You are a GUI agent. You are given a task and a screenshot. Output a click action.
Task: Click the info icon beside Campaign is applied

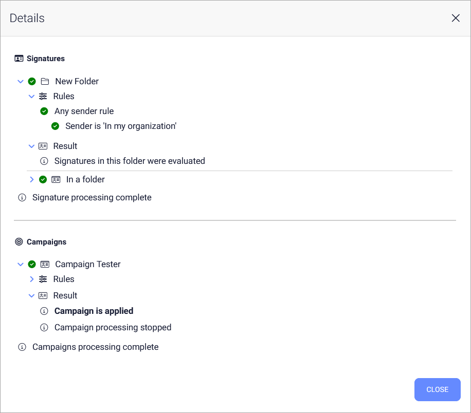[44, 311]
